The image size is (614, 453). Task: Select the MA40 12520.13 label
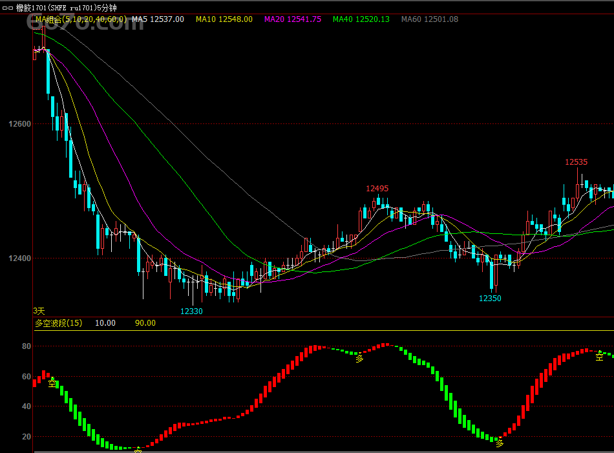361,19
